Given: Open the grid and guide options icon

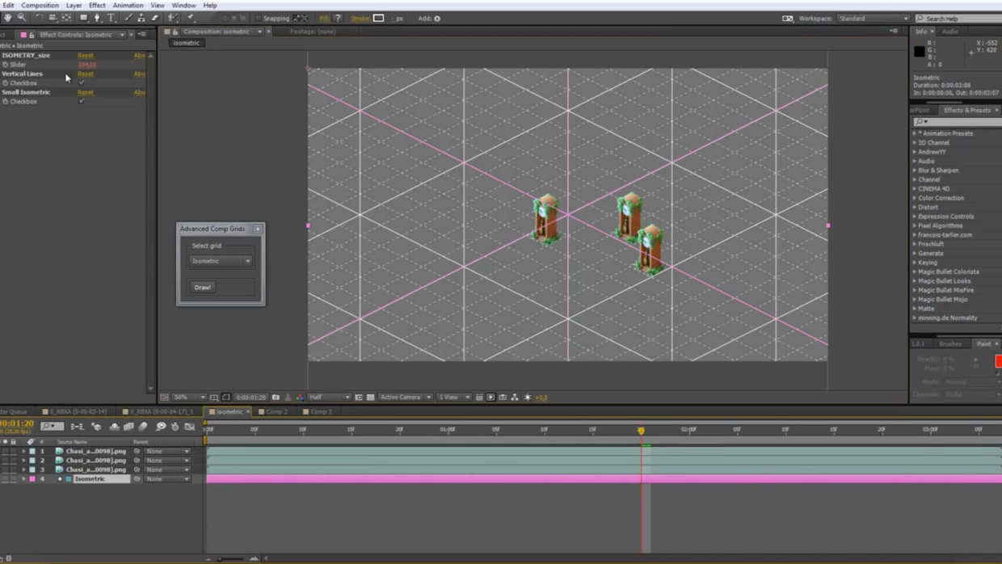Looking at the screenshot, I should click(214, 398).
